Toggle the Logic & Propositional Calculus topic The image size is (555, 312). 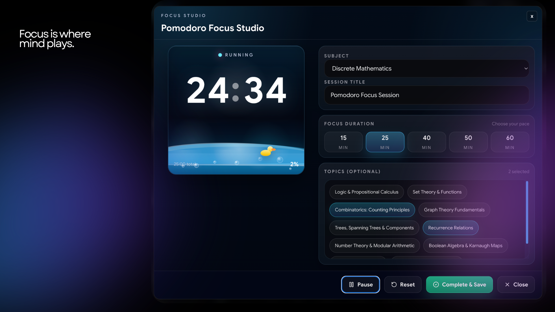366,192
